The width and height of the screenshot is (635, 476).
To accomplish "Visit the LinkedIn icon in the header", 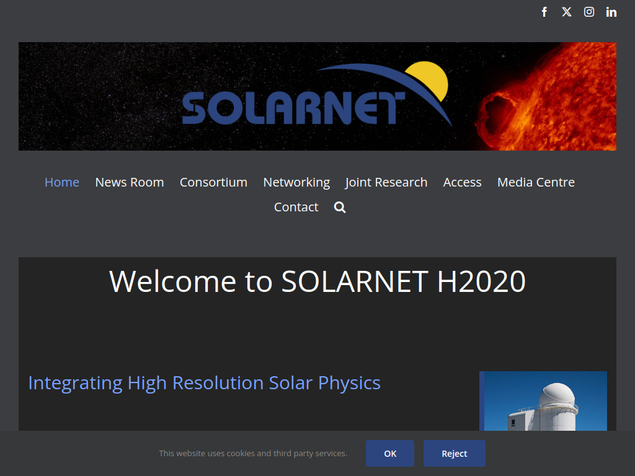I will click(611, 11).
